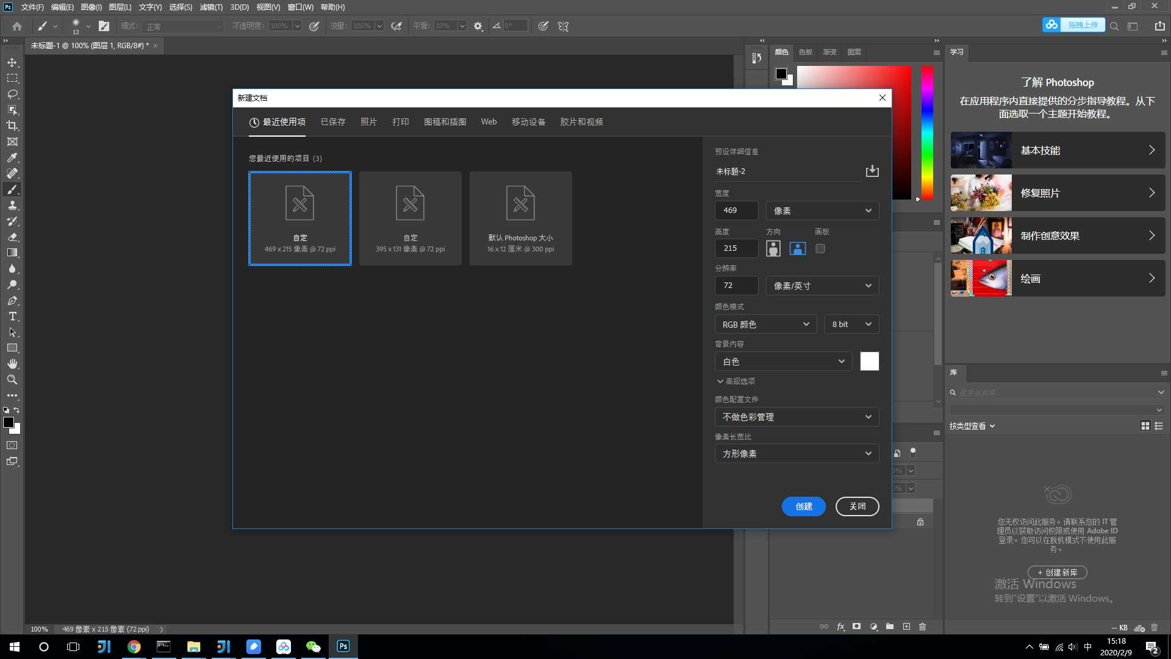Set orientation to landscape
This screenshot has width=1171, height=659.
click(798, 248)
